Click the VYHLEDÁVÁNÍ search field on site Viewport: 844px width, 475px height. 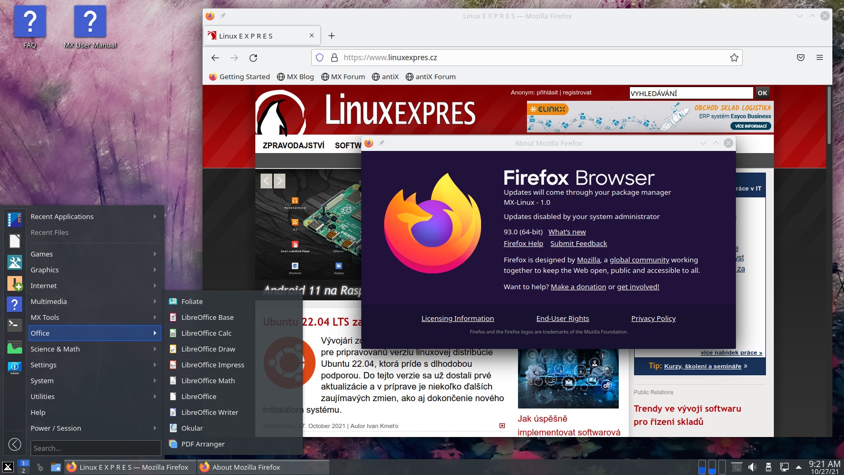coord(691,93)
